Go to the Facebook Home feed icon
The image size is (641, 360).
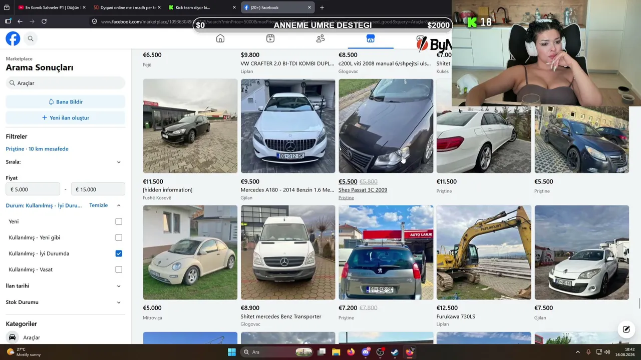[220, 38]
